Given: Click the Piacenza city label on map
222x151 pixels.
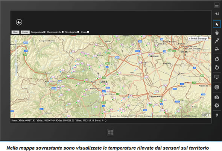Looking at the screenshot, I should 203,86.
